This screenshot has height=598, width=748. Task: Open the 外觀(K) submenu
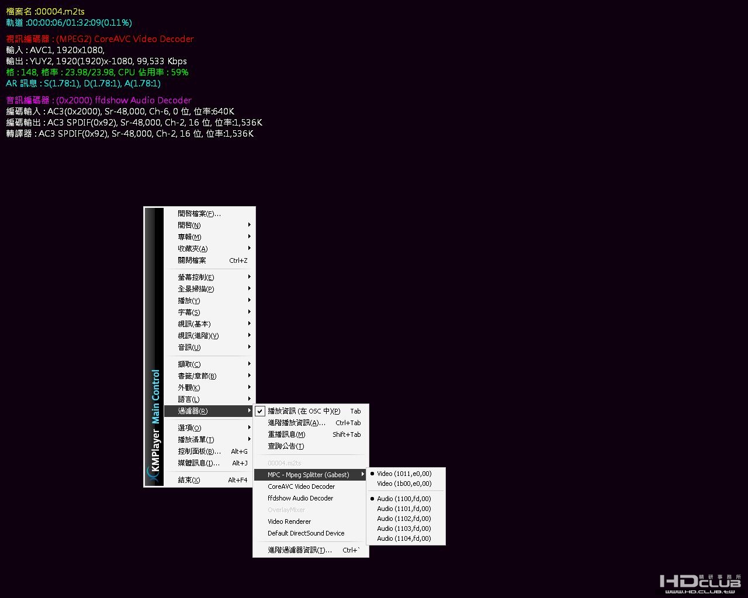209,388
